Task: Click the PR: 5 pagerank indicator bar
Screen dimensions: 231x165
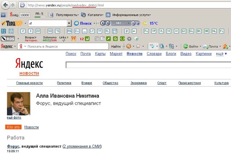Action: pyautogui.click(x=40, y=17)
